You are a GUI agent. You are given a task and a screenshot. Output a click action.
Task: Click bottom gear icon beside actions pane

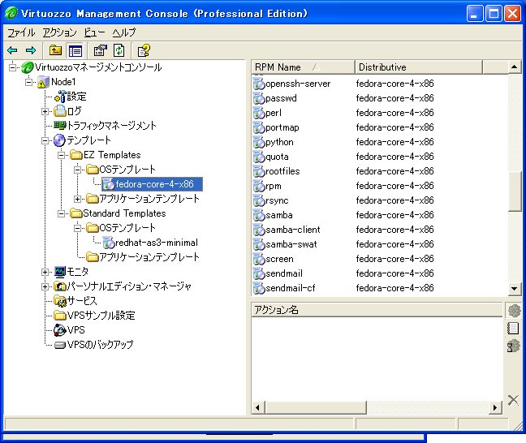[513, 346]
